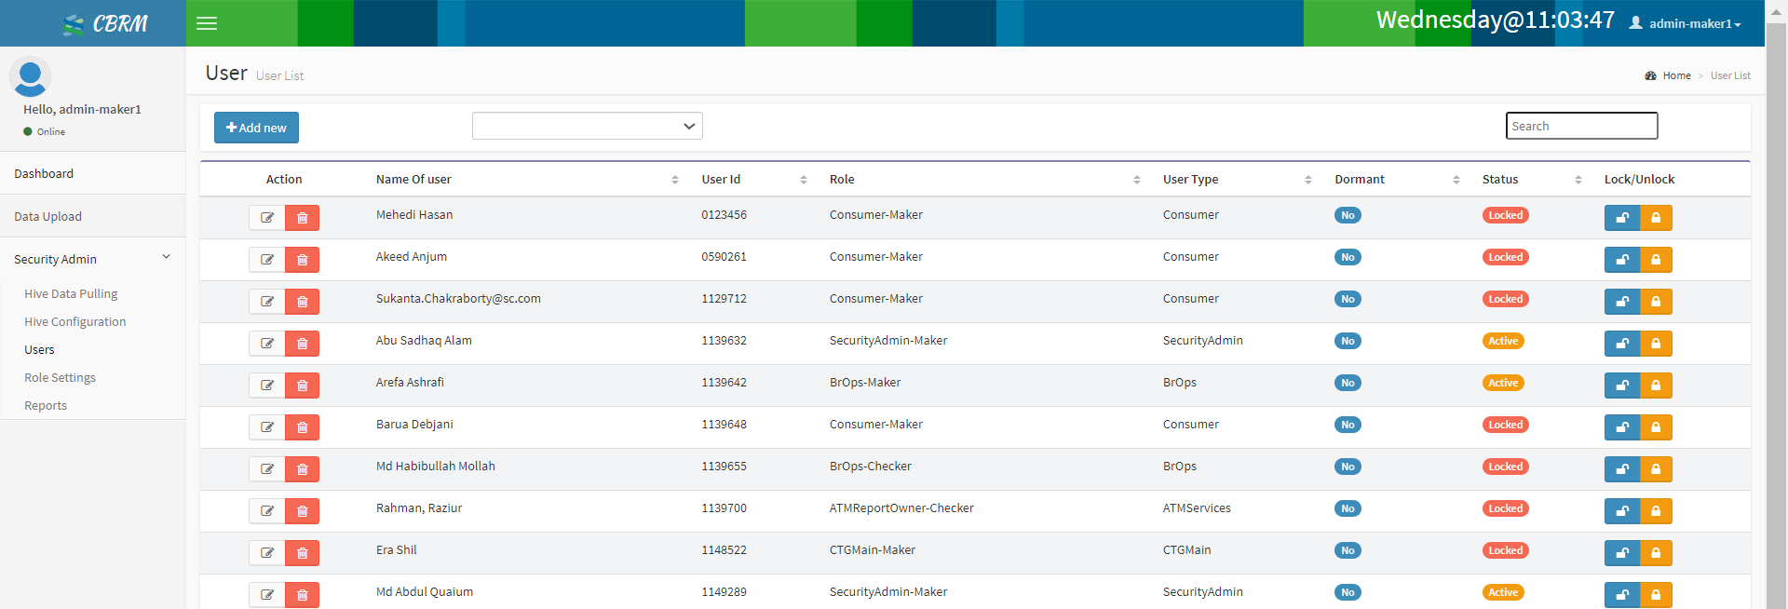Open Role Settings in sidebar

61,378
